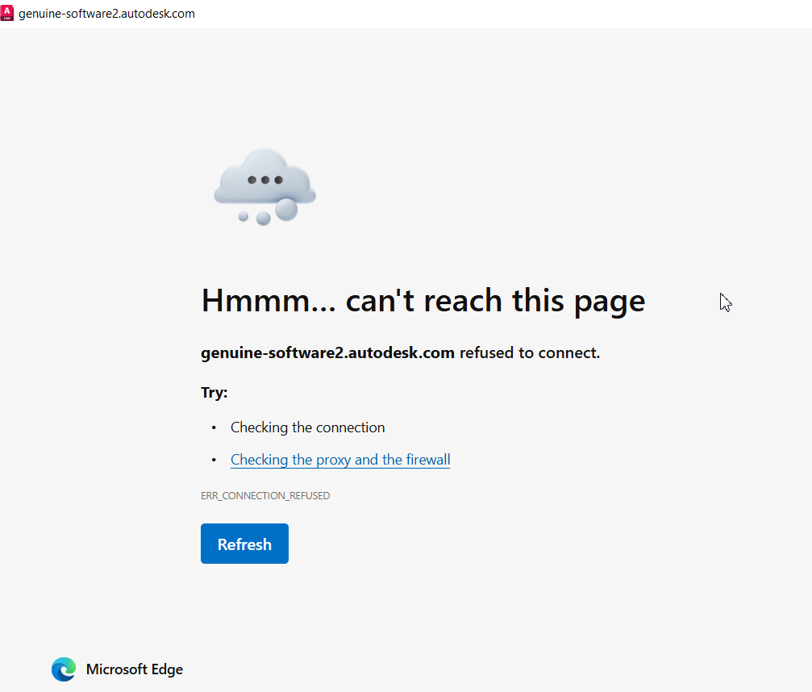Click the blue Refresh button
Image resolution: width=812 pixels, height=692 pixels.
pyautogui.click(x=244, y=544)
